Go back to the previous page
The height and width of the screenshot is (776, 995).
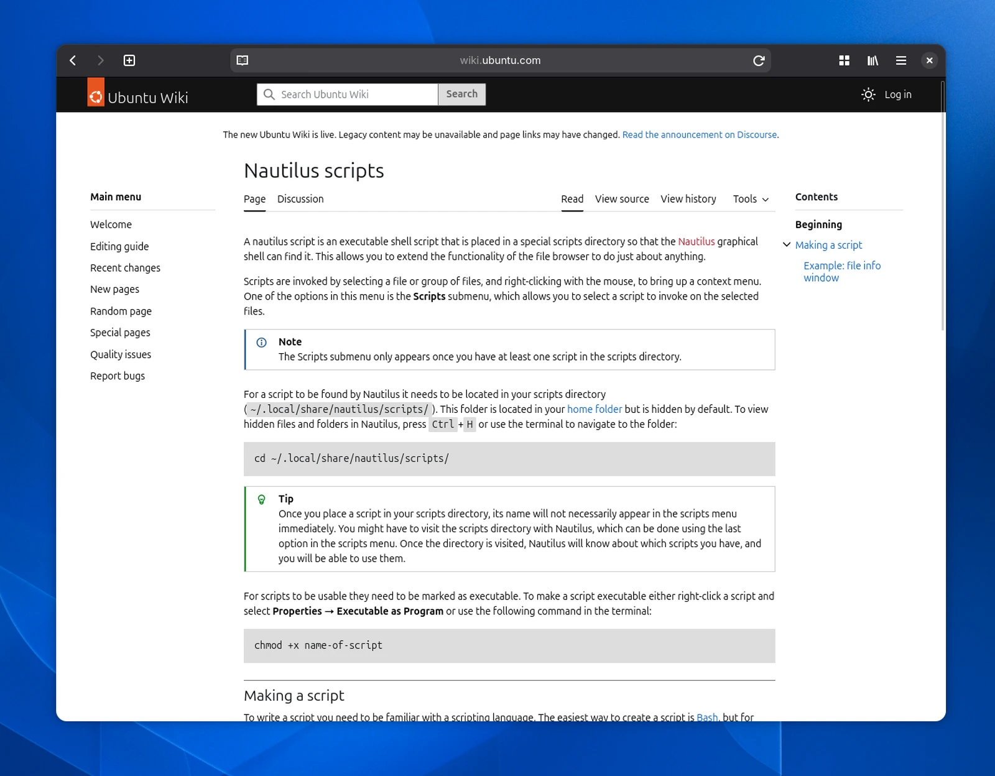[73, 60]
